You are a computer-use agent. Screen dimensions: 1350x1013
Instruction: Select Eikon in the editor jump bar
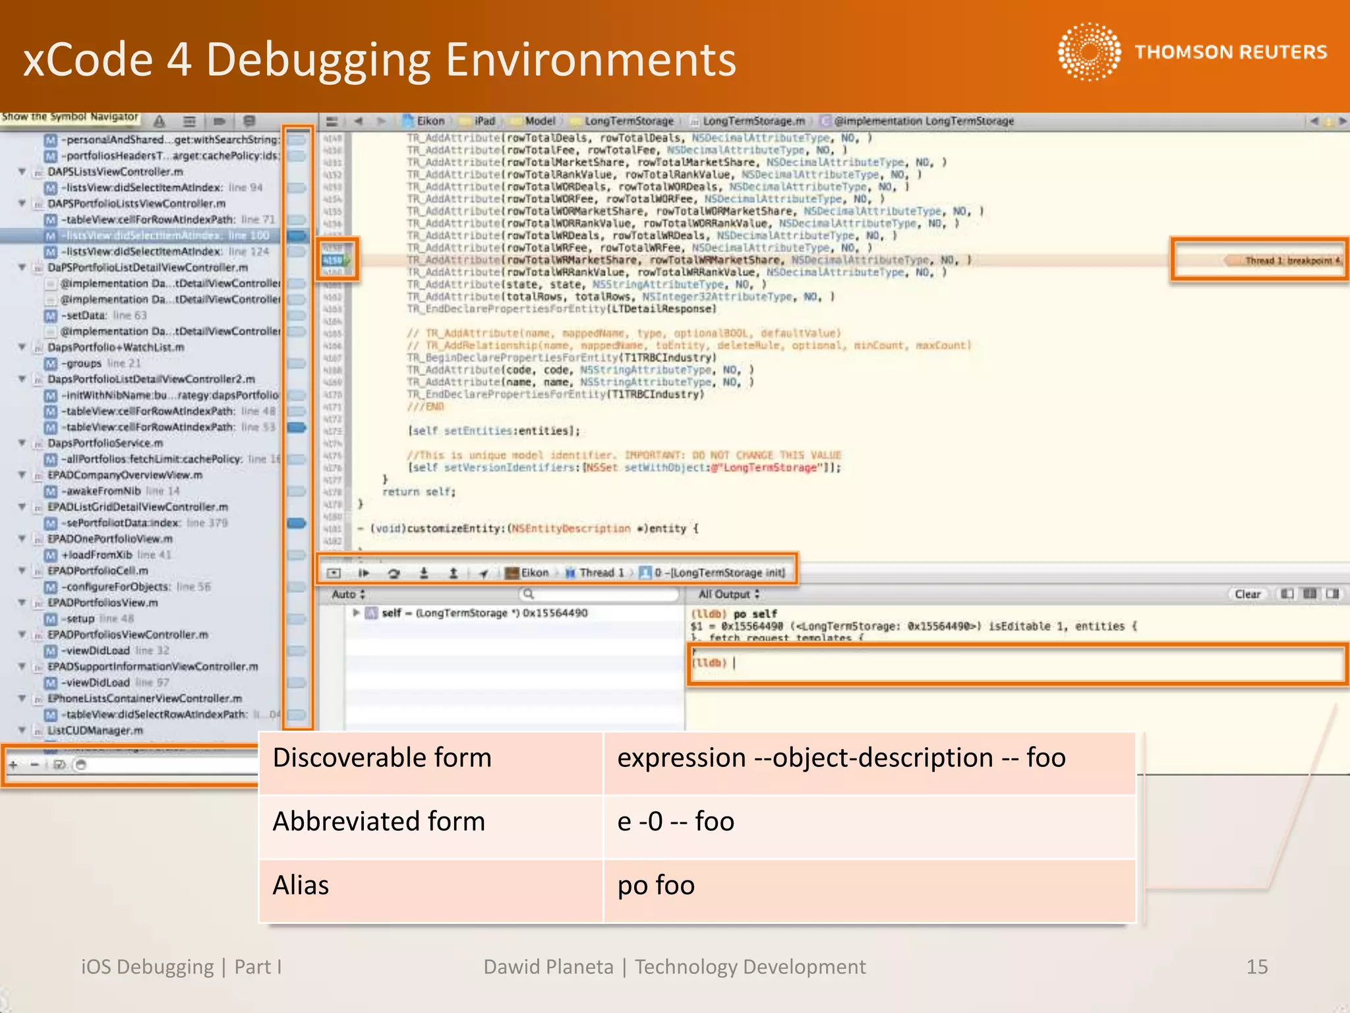click(x=423, y=121)
